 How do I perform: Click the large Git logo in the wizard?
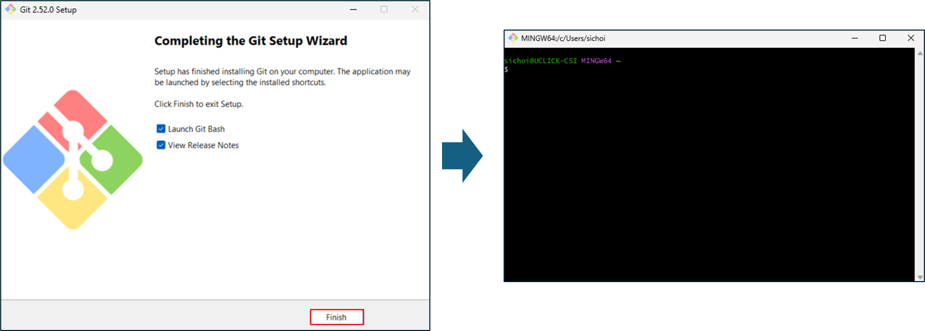coord(73,160)
